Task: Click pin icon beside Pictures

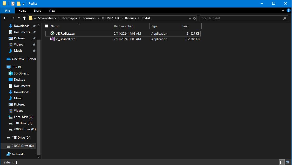Action: pos(34,38)
